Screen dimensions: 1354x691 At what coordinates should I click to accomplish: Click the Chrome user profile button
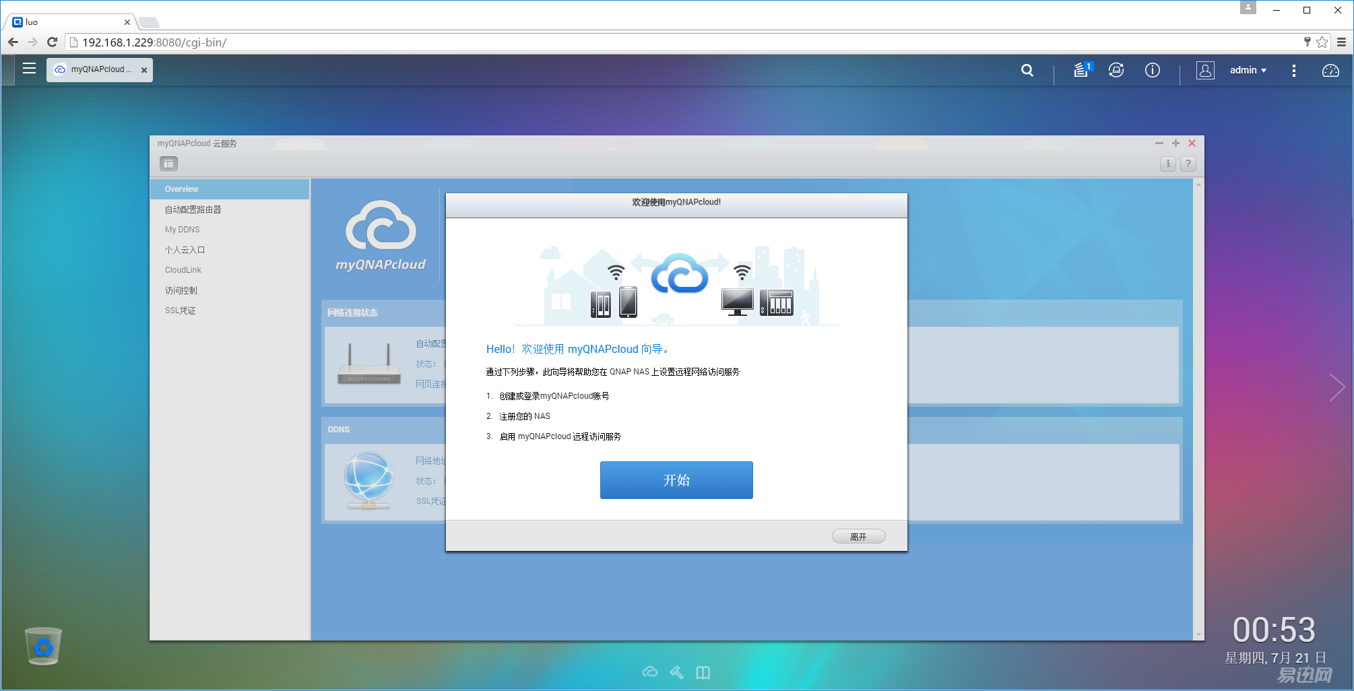(x=1248, y=8)
